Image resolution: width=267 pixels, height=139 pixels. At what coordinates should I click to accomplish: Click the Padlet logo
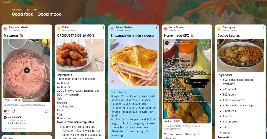[6, 2]
